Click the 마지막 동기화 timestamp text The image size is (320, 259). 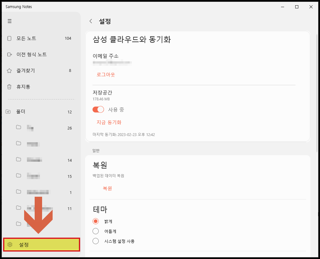coord(124,134)
